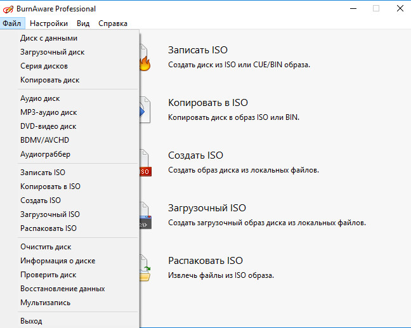Click text 'Создать диск из ISO или CUE/BIN образа.'
The width and height of the screenshot is (411, 328).
click(239, 65)
